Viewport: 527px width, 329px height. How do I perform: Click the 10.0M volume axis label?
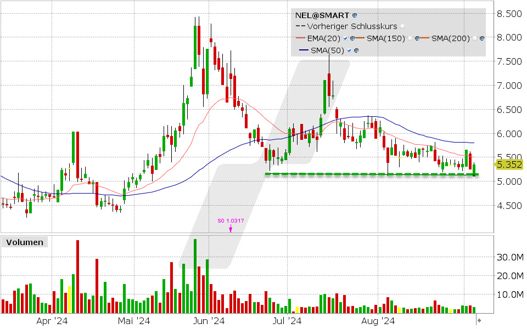(x=510, y=295)
